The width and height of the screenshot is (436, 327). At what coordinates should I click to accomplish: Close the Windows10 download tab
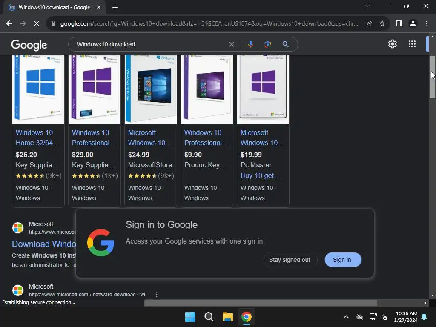click(99, 7)
